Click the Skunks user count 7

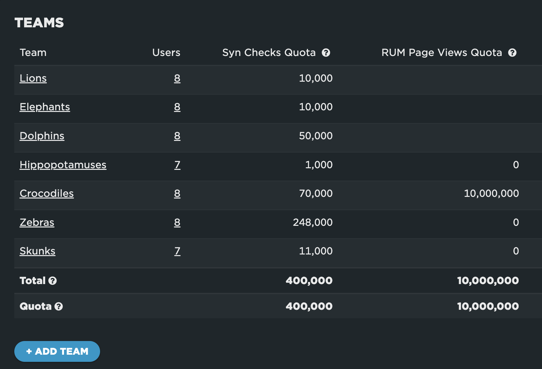(x=177, y=251)
